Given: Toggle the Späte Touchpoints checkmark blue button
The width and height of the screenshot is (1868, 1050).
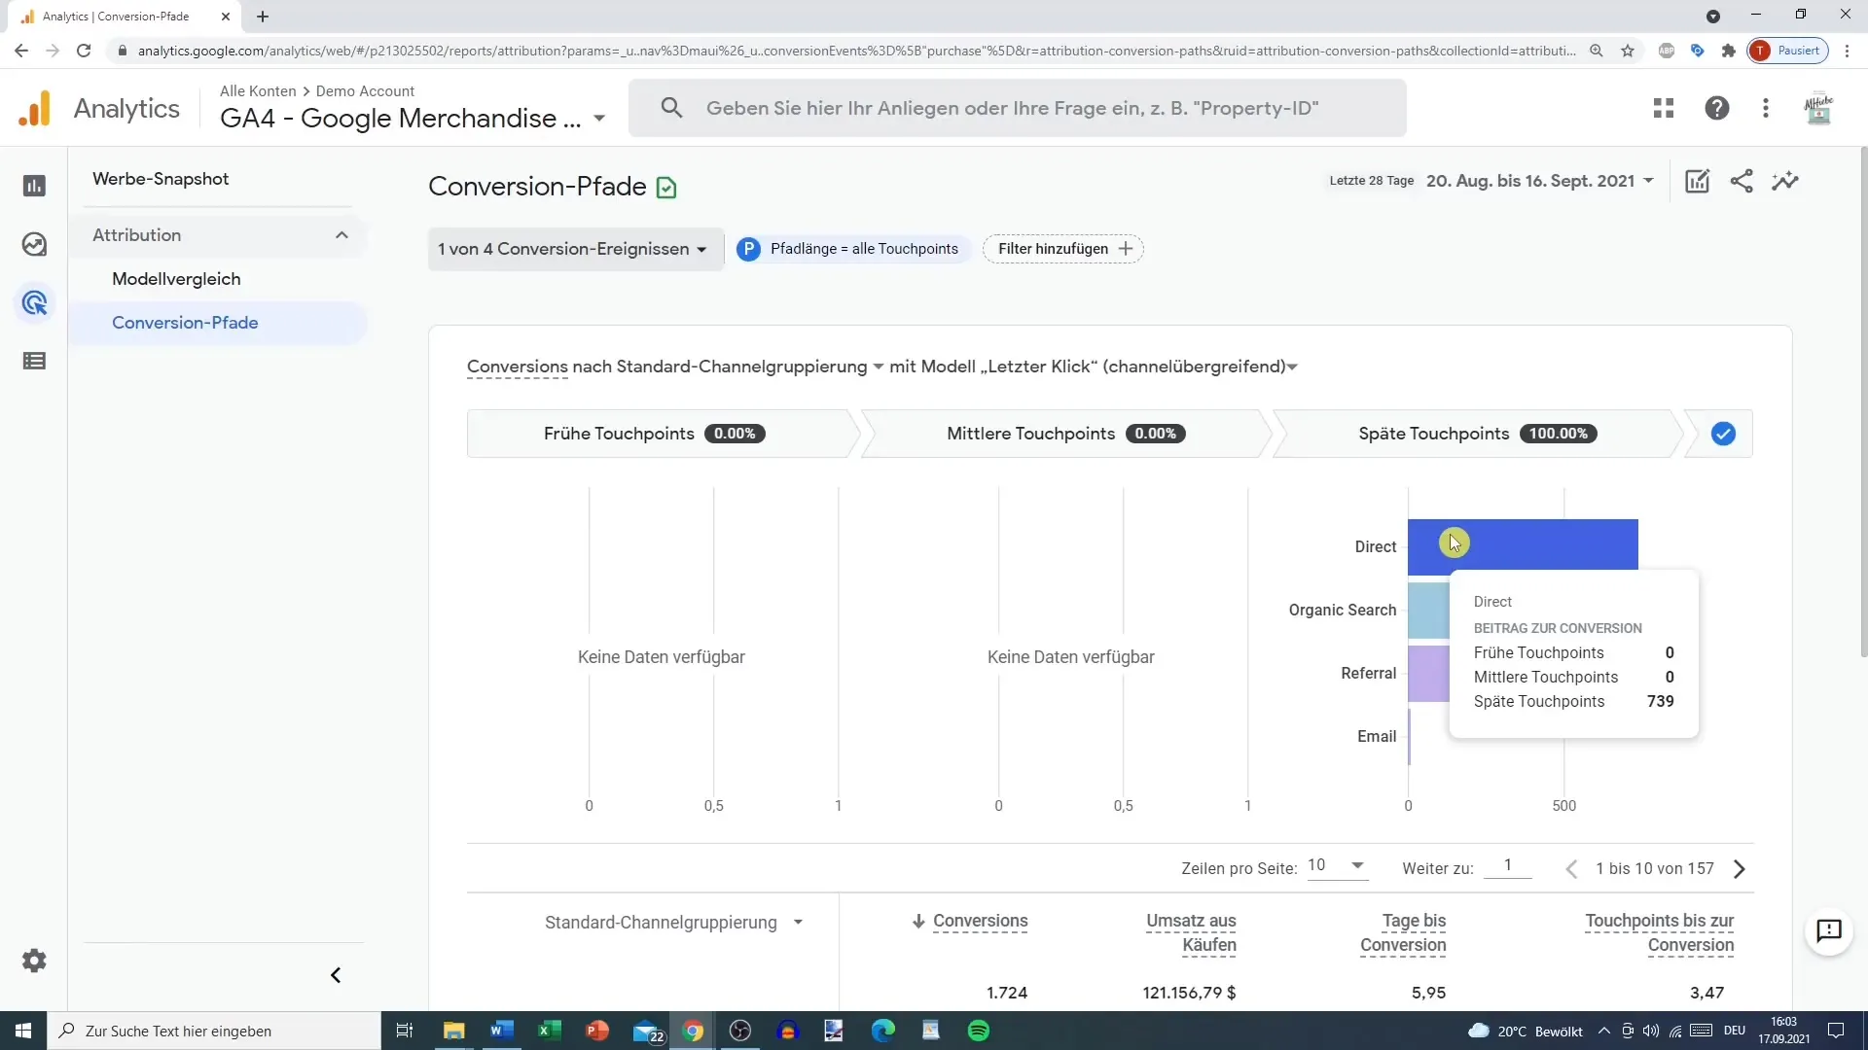Looking at the screenshot, I should tap(1724, 434).
